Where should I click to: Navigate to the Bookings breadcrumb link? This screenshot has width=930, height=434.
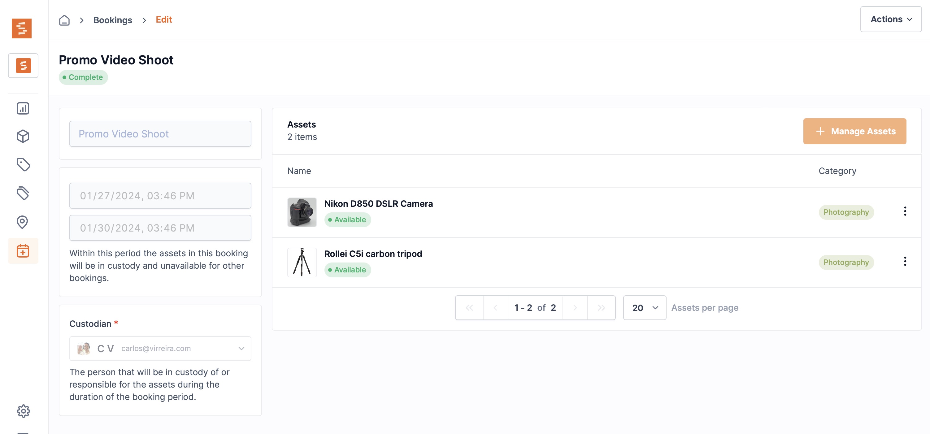[113, 20]
